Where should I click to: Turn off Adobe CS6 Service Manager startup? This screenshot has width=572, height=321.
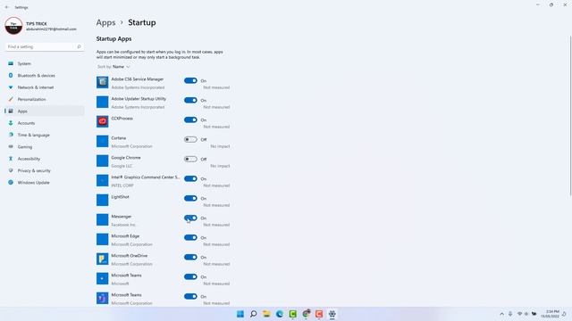tap(190, 80)
